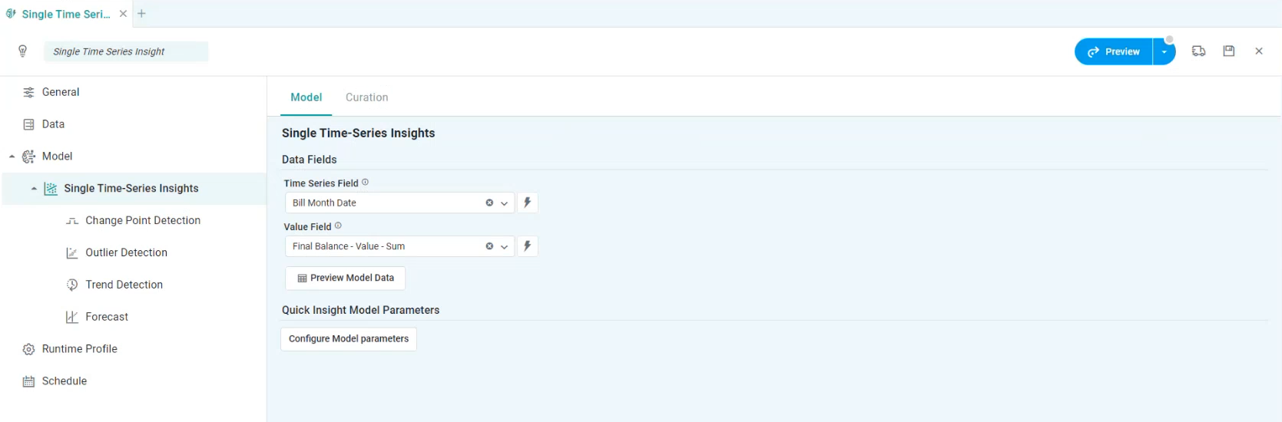Click Configure Model parameters button
Image resolution: width=1282 pixels, height=422 pixels.
pos(349,339)
